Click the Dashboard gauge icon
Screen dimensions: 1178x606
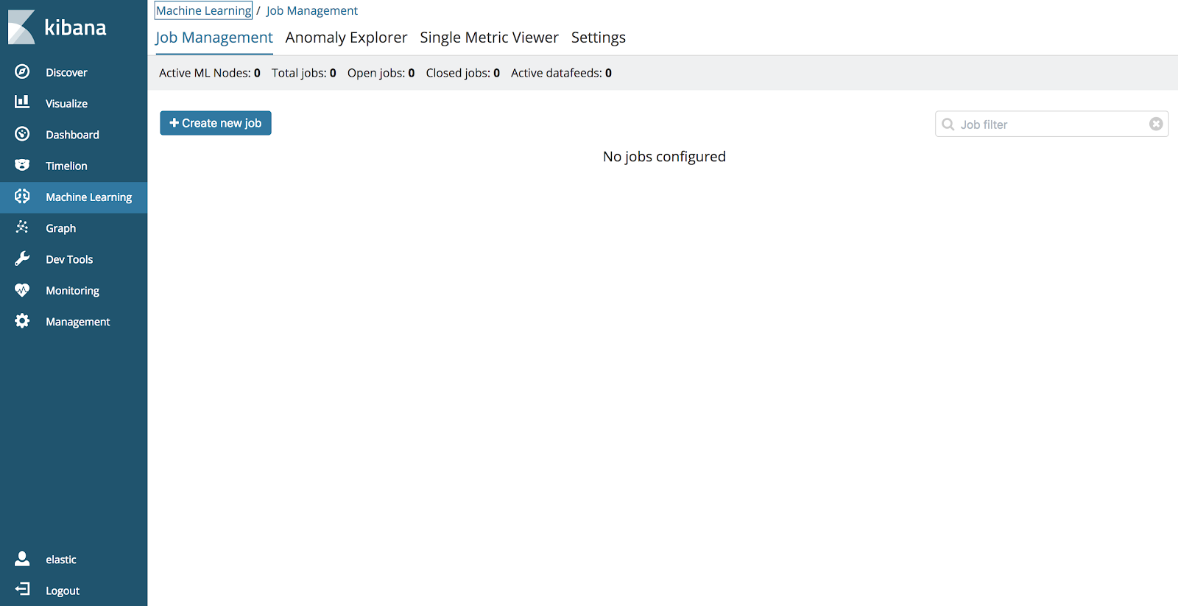pyautogui.click(x=22, y=134)
